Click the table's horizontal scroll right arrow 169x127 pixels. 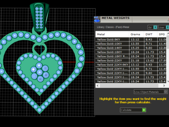pos(164,86)
